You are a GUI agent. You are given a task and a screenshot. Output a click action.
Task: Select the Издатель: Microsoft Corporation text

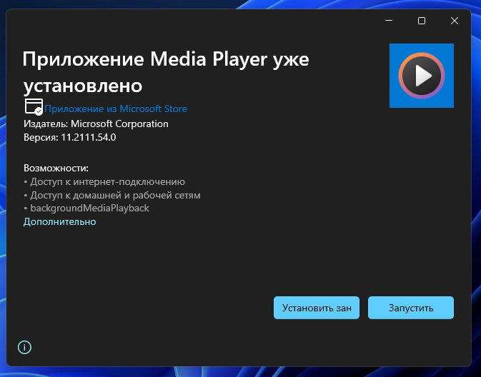pos(96,124)
